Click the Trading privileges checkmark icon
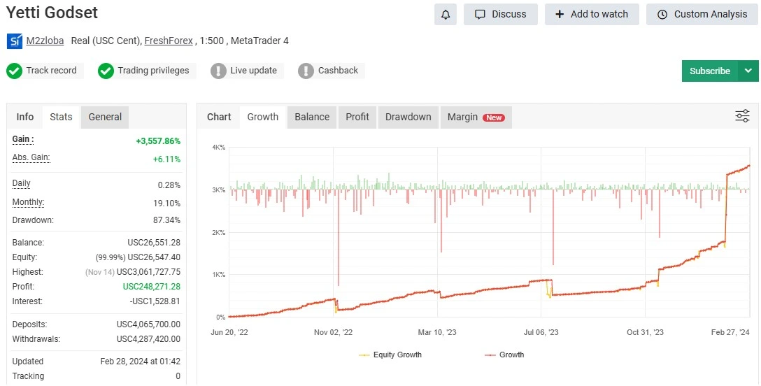Image resolution: width=761 pixels, height=386 pixels. click(106, 71)
